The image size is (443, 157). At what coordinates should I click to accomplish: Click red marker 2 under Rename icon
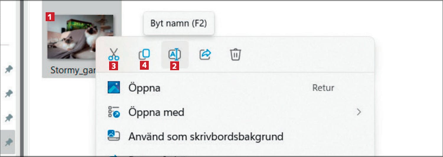tap(175, 66)
